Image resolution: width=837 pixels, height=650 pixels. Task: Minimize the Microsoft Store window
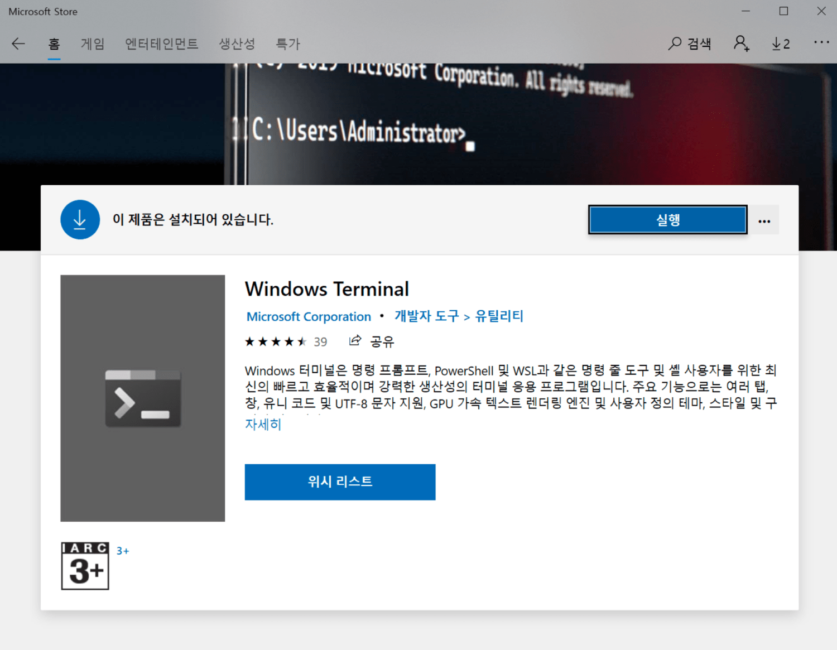pyautogui.click(x=746, y=11)
